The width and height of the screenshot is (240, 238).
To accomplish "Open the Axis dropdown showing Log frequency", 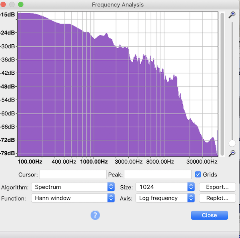I will click(165, 198).
